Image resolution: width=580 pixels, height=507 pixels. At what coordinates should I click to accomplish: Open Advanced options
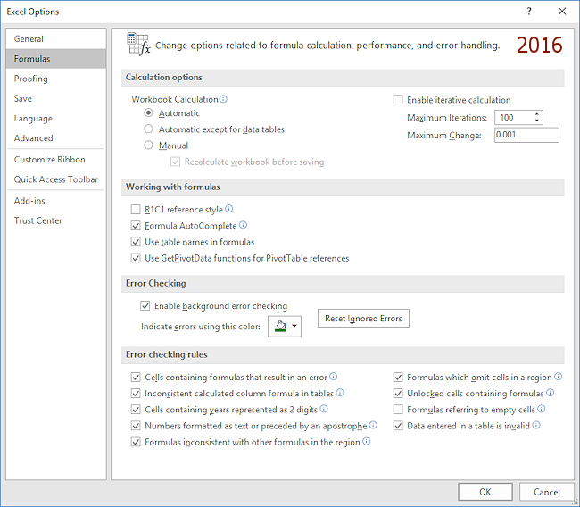tap(56, 138)
